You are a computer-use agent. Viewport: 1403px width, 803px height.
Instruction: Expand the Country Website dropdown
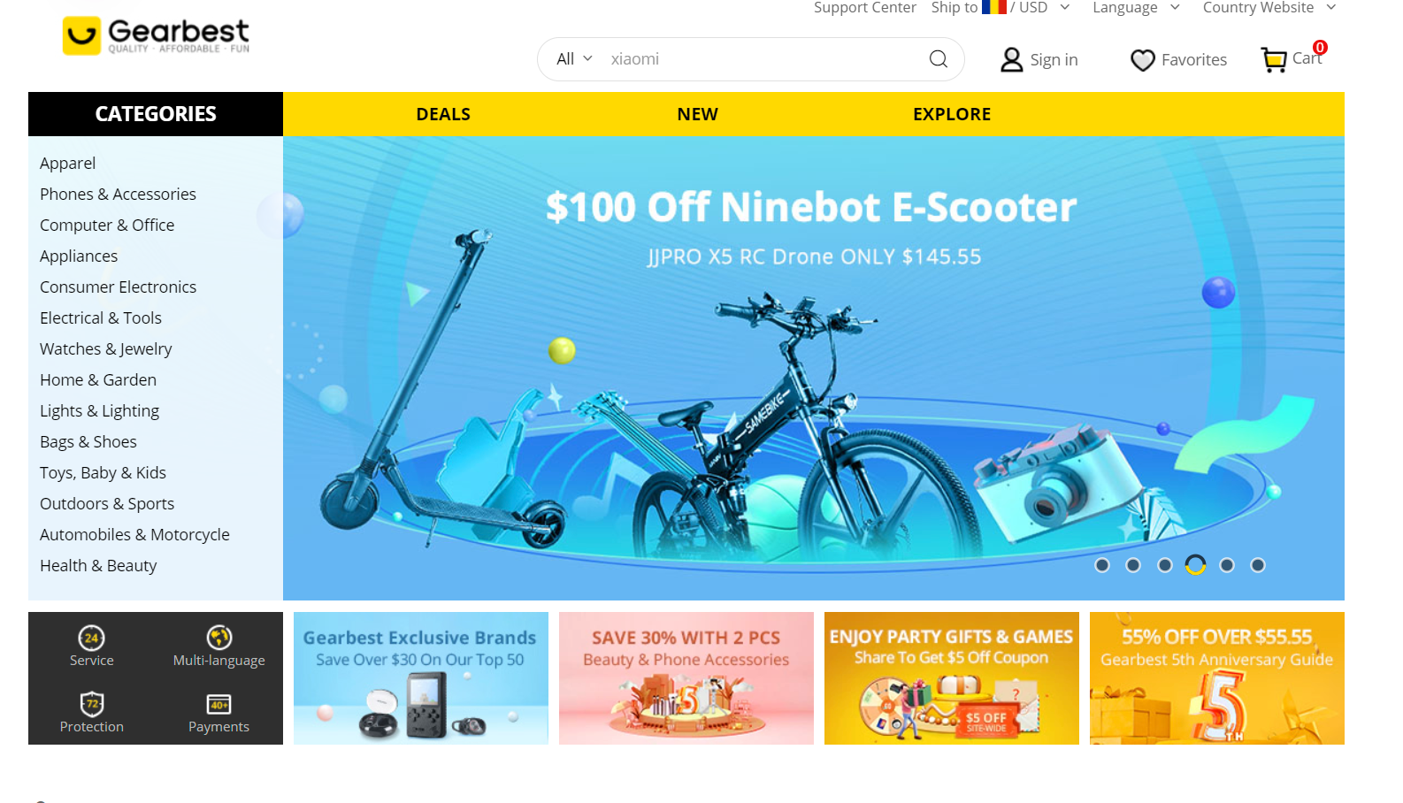(1269, 8)
